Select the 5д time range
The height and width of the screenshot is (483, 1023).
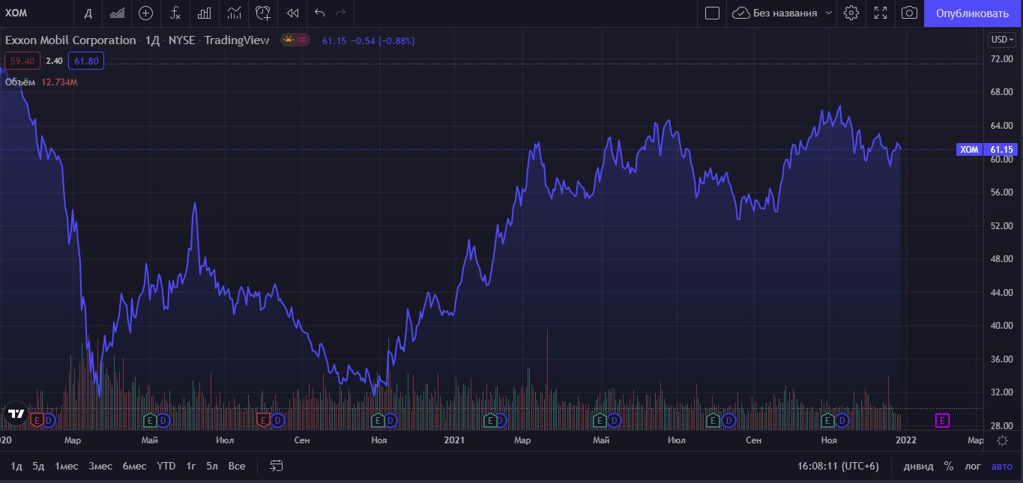(x=38, y=466)
